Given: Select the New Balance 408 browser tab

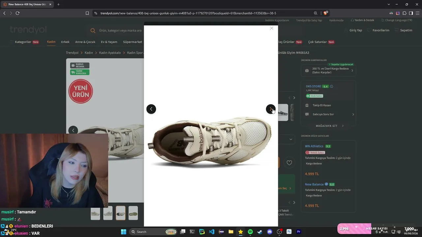Looking at the screenshot, I should [x=27, y=4].
